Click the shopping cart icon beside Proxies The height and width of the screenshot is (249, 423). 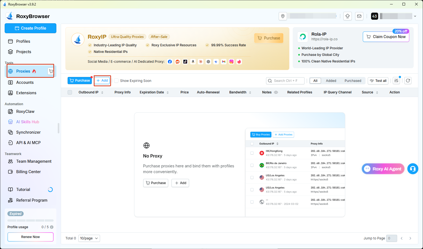tap(51, 71)
